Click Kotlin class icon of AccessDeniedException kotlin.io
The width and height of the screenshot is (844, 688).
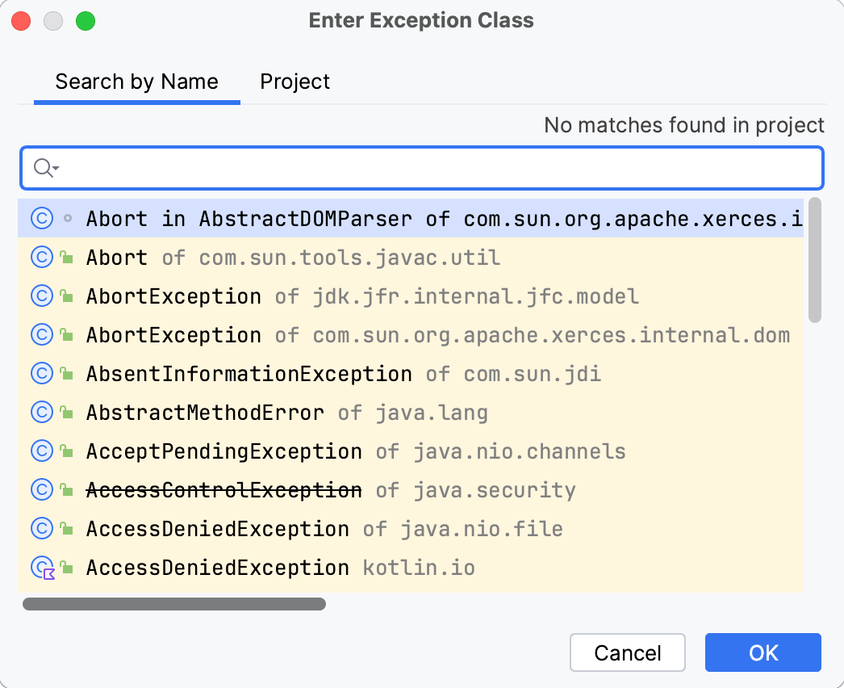(x=43, y=568)
